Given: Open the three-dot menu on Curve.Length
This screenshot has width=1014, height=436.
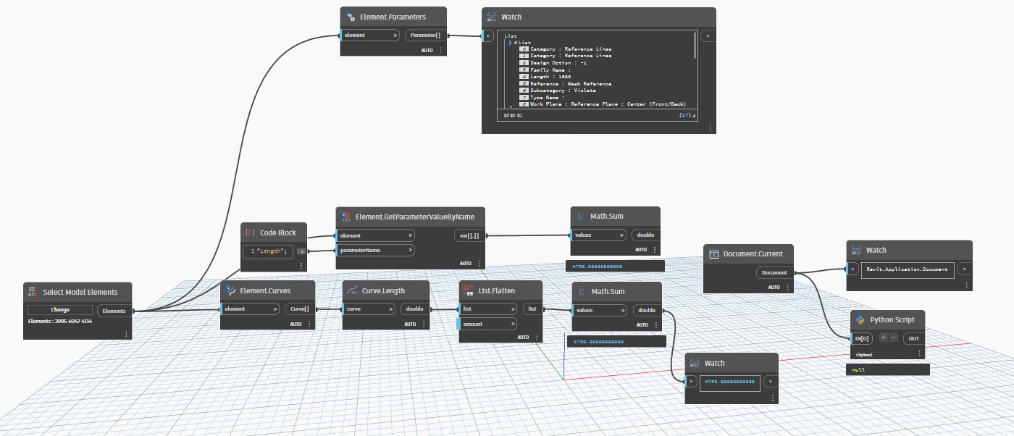Looking at the screenshot, I should click(x=424, y=324).
